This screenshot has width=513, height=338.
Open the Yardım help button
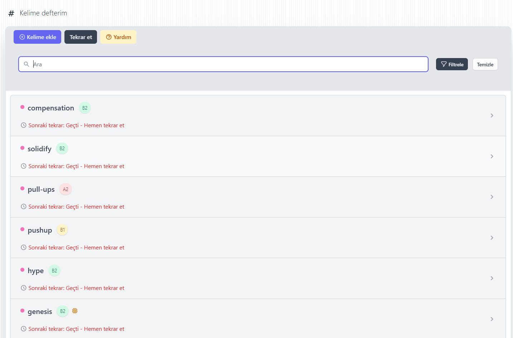(118, 37)
